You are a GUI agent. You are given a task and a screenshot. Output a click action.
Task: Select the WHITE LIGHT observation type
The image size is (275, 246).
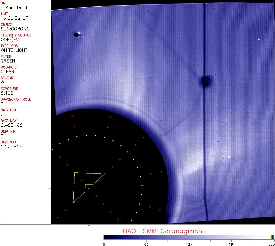tap(14, 50)
